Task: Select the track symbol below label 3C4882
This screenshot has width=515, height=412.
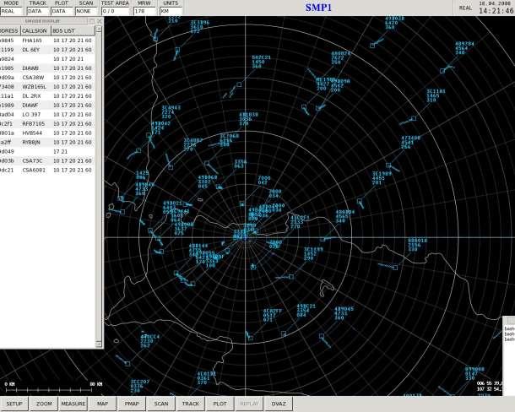Action: (171, 167)
